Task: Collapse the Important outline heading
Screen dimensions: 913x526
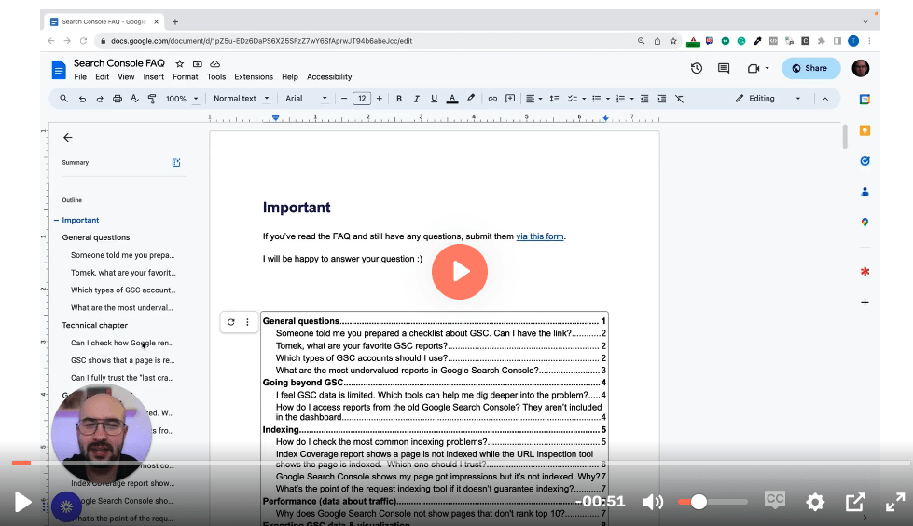Action: pyautogui.click(x=57, y=221)
